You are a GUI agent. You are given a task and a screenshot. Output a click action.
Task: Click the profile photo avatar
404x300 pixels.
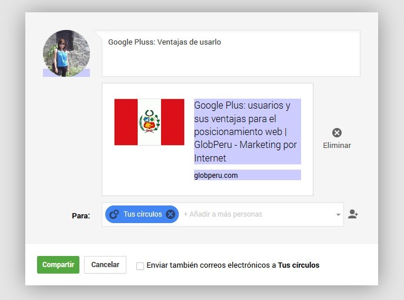[x=66, y=53]
